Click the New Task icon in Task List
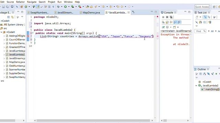 (x=197, y=17)
